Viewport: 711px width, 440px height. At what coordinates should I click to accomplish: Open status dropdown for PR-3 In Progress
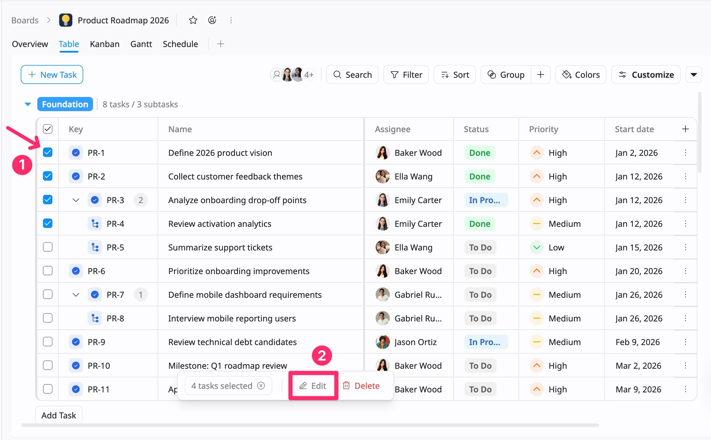point(486,200)
